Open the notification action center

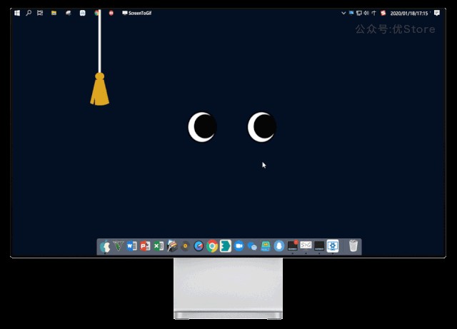click(x=436, y=13)
